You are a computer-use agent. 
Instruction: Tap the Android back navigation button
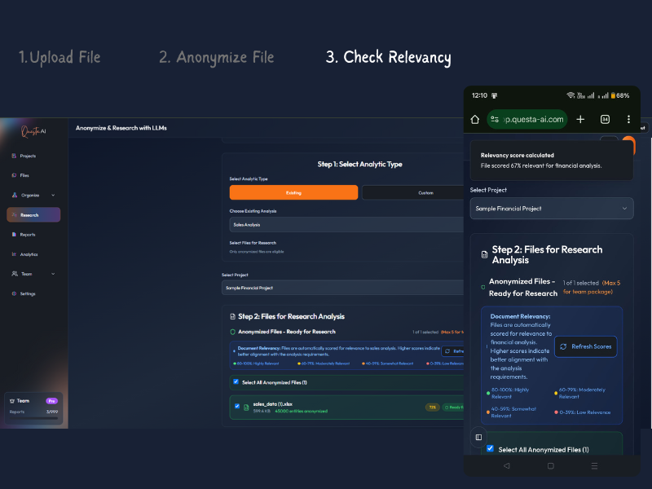[506, 465]
